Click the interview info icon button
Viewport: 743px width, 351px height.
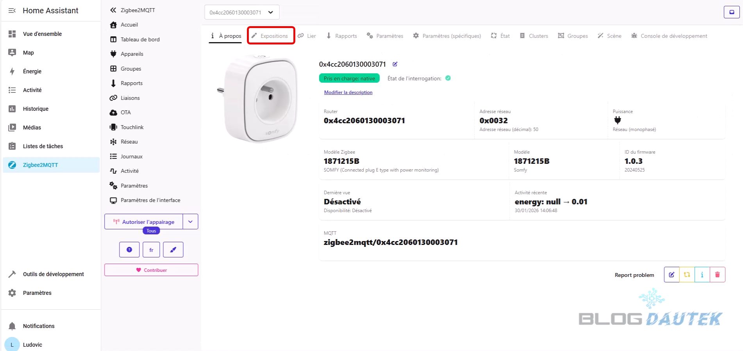pyautogui.click(x=702, y=275)
